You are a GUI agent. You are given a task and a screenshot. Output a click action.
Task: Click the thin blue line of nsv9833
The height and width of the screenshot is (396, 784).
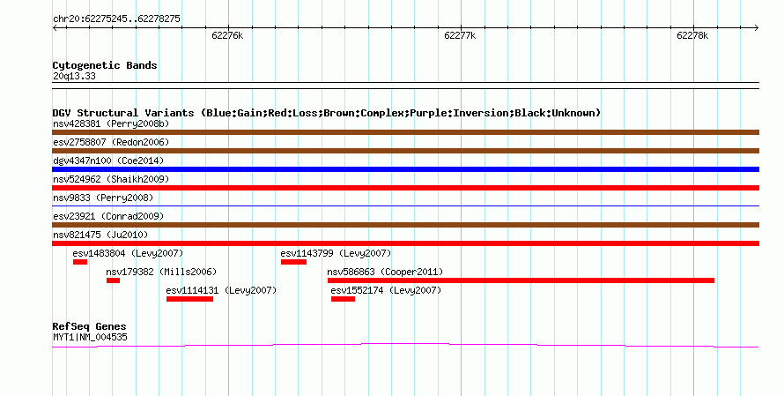click(405, 205)
